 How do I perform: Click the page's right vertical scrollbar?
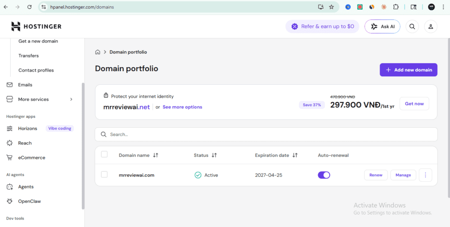tap(448, 118)
